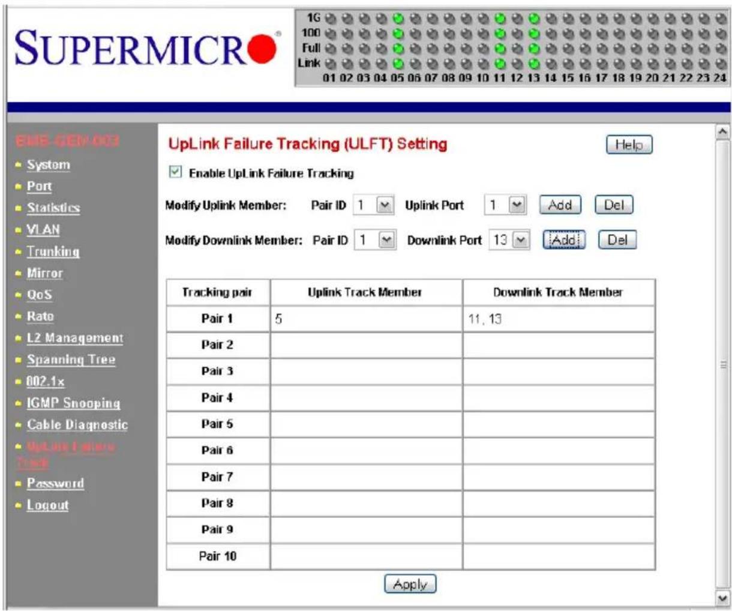Viewport: 732px width, 611px height.
Task: Click the Pair 5 row label
Action: pos(217,424)
